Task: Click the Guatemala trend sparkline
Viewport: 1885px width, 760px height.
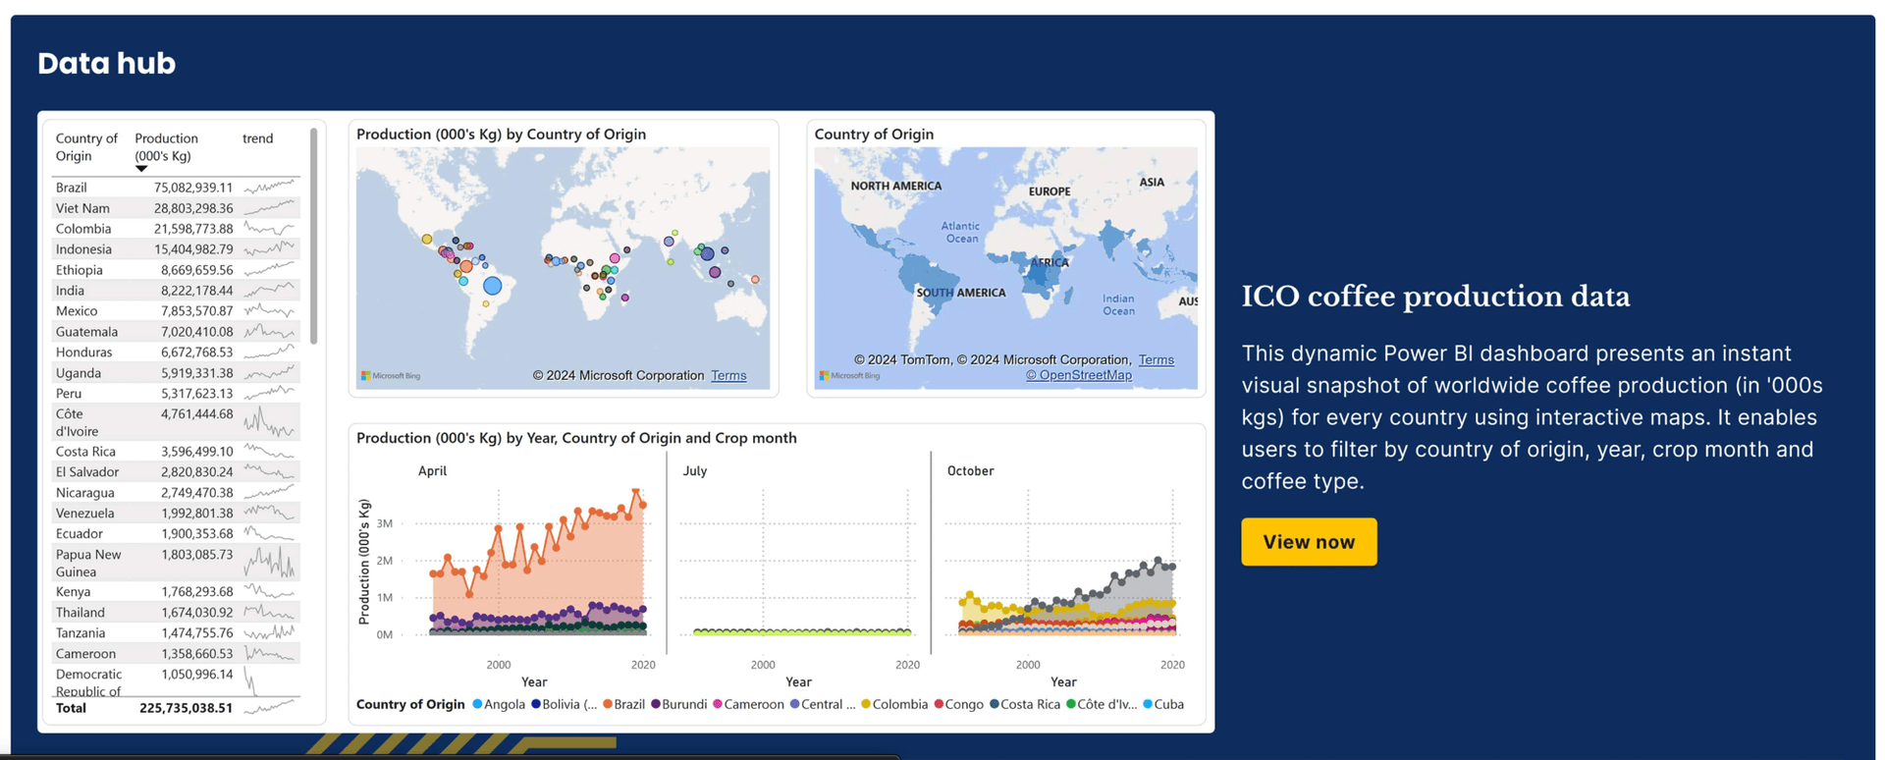Action: pyautogui.click(x=269, y=332)
